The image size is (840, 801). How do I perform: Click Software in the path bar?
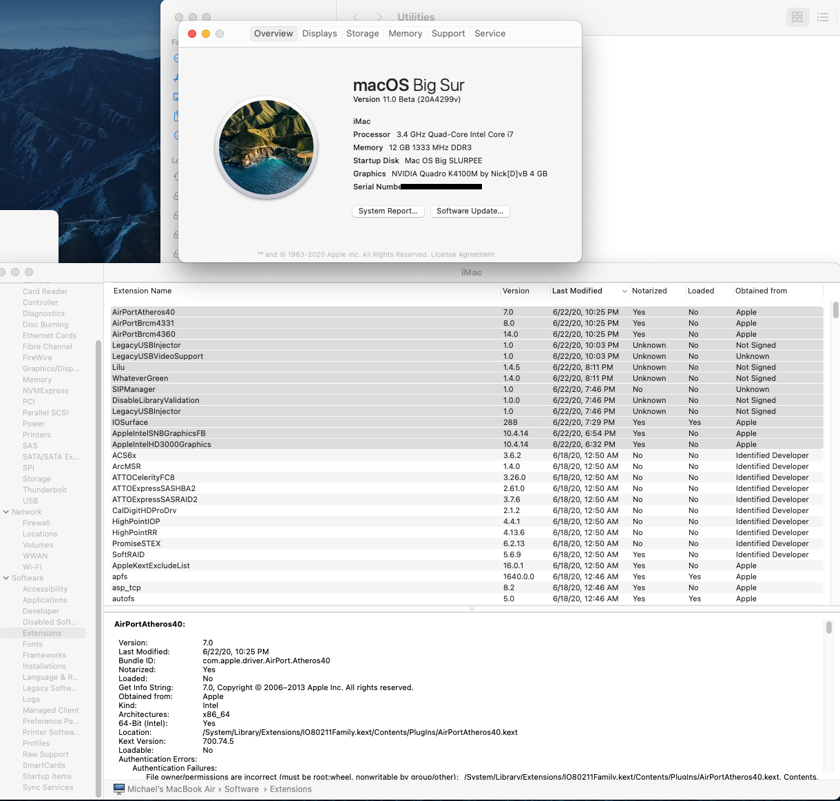point(242,789)
